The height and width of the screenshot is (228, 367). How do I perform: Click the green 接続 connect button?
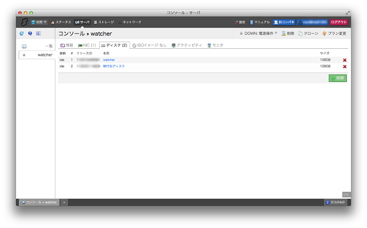tap(338, 78)
